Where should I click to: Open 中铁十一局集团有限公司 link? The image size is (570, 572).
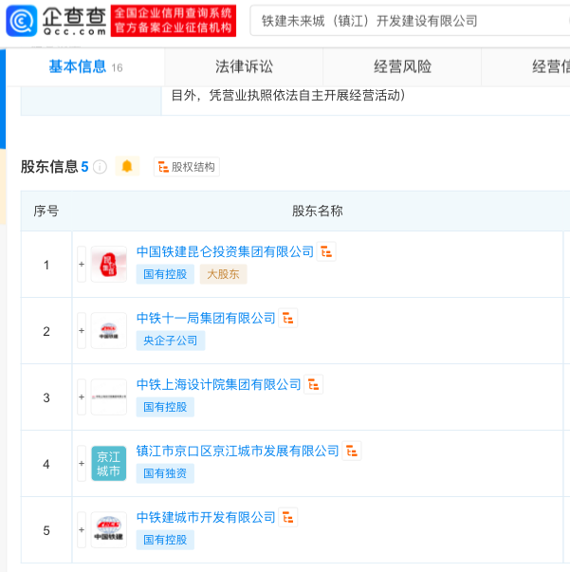click(206, 318)
